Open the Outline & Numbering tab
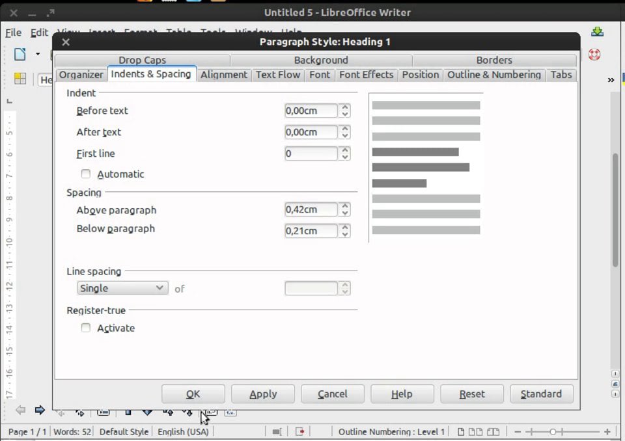Screen dimensions: 625x441 (x=494, y=75)
